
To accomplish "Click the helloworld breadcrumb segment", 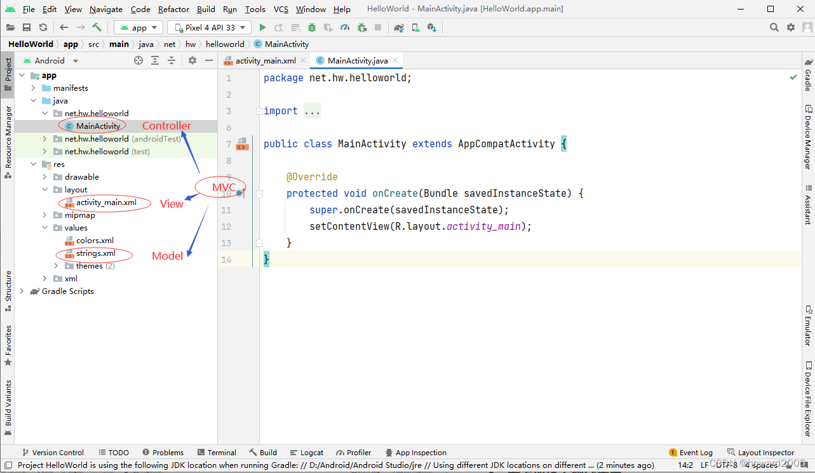I will [225, 44].
